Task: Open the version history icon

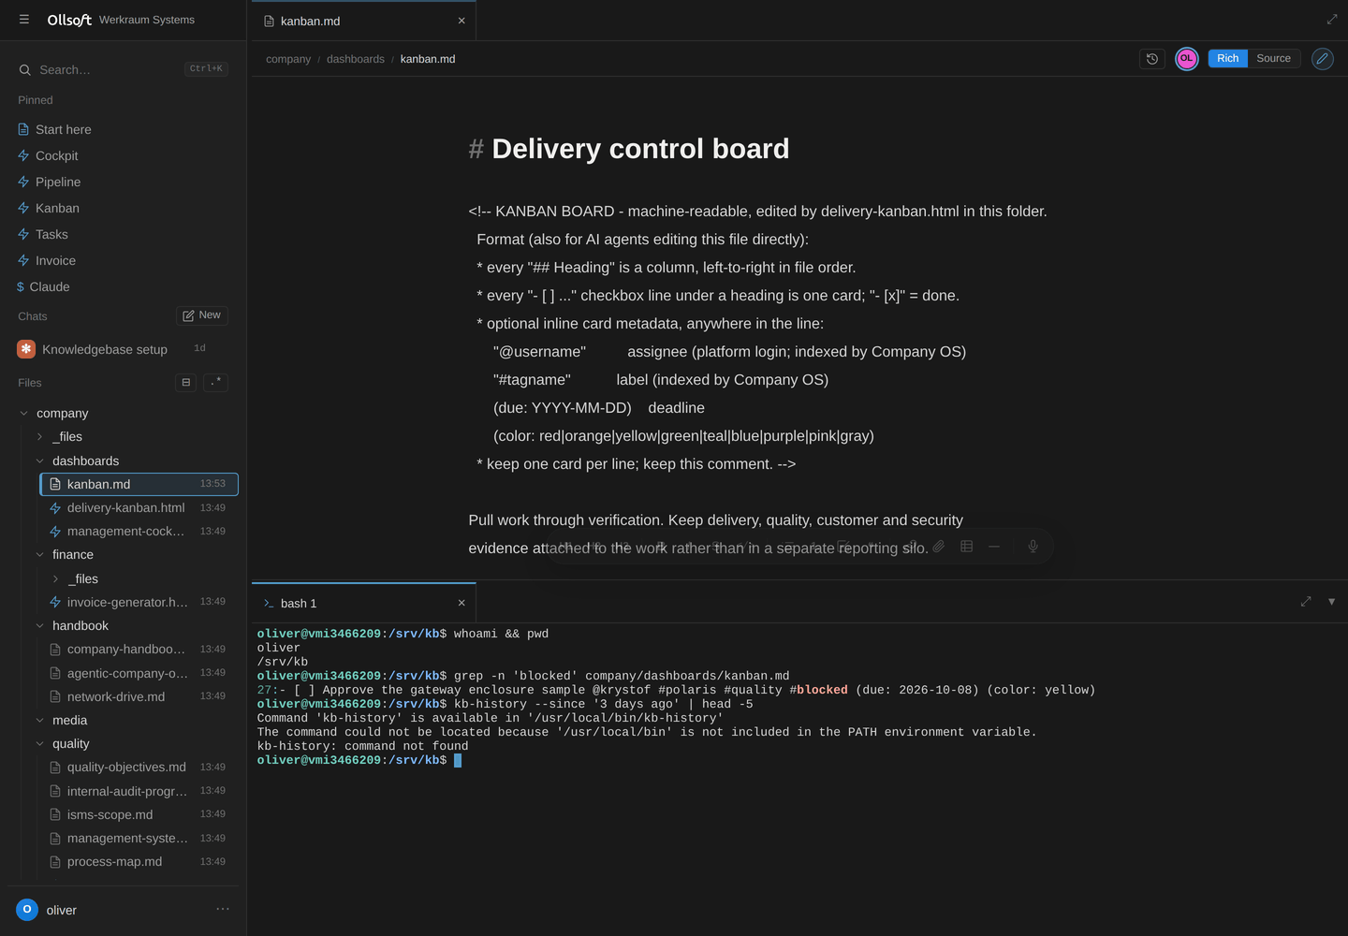Action: tap(1152, 58)
